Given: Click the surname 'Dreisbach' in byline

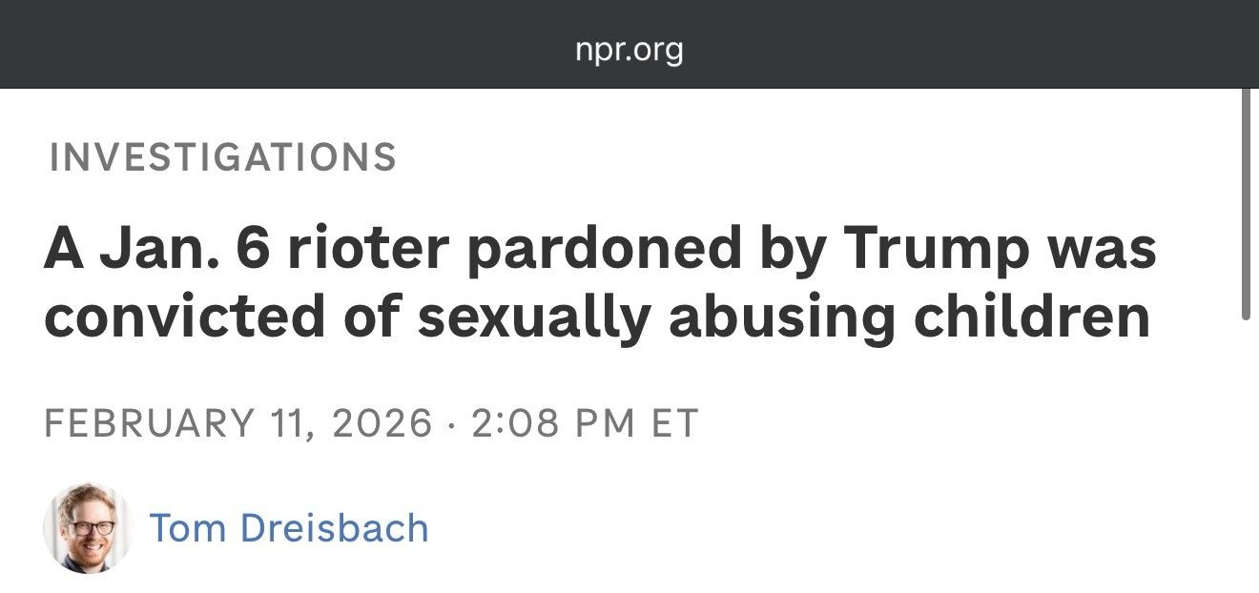Looking at the screenshot, I should coord(336,527).
